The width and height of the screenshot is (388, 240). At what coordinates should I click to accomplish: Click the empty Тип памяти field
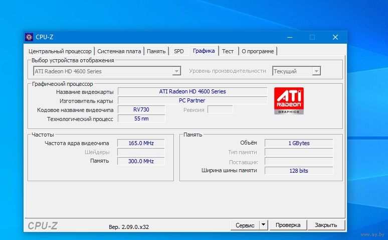click(x=299, y=152)
